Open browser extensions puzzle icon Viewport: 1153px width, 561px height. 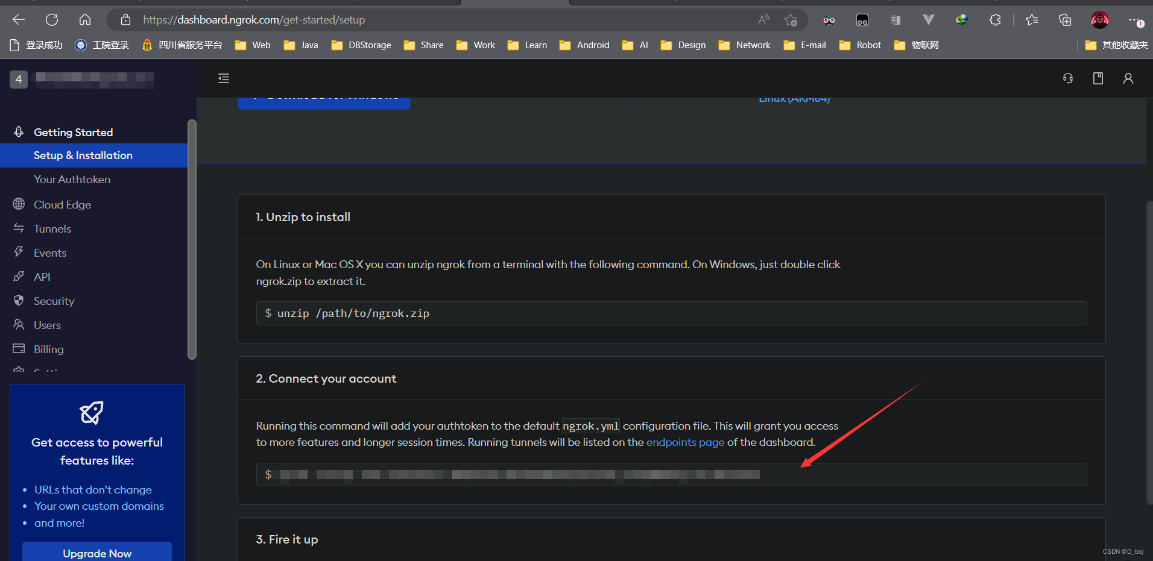995,20
